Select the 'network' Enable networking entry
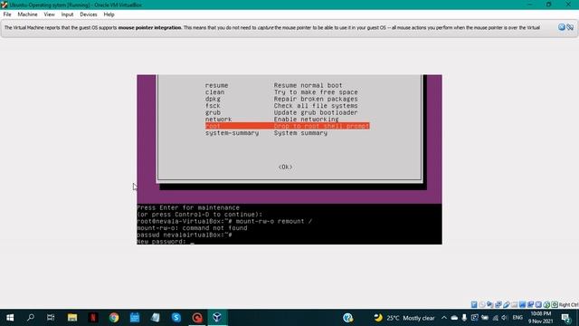This screenshot has height=326, width=579. (x=271, y=120)
